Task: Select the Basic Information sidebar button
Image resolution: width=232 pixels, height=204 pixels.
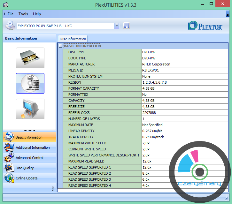Action: coord(29,137)
